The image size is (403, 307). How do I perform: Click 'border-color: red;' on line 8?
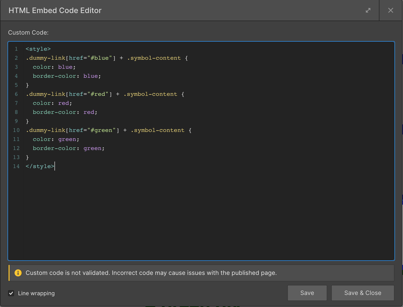(x=65, y=112)
